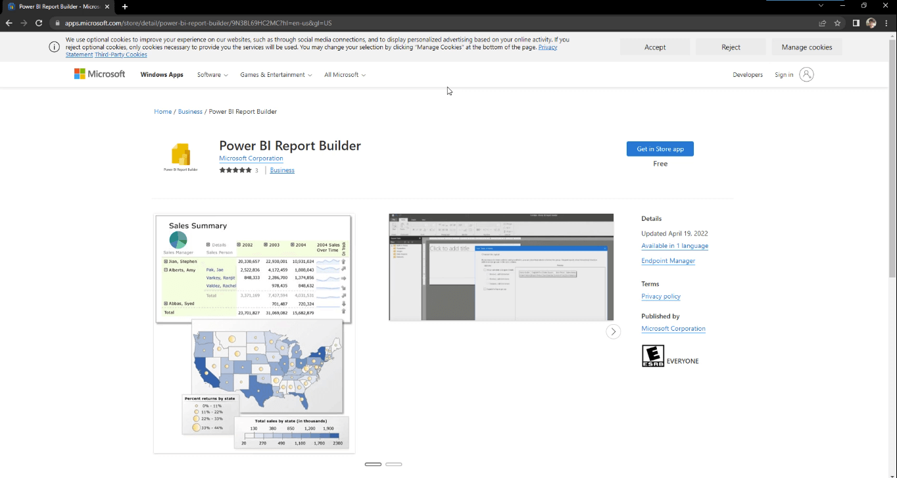
Task: Expand the All Microsoft menu
Action: 345,75
